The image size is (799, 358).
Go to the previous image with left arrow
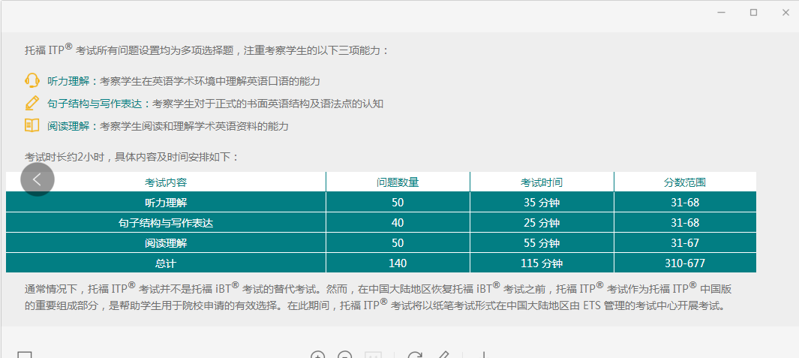pos(38,180)
